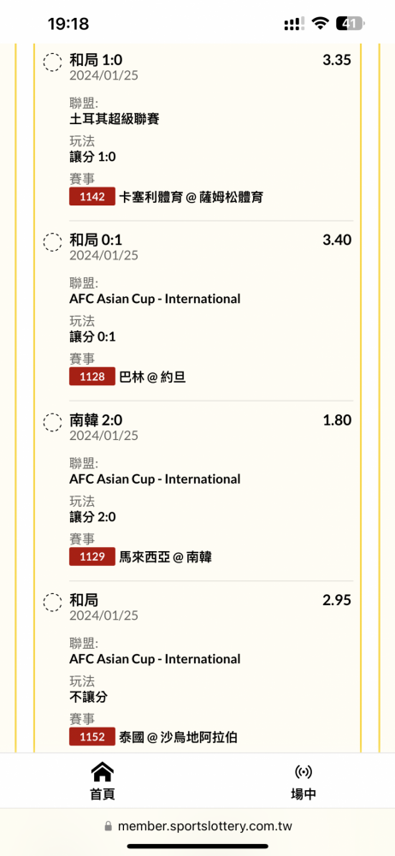
Task: Tap the Wi-Fi status icon
Action: [x=321, y=23]
